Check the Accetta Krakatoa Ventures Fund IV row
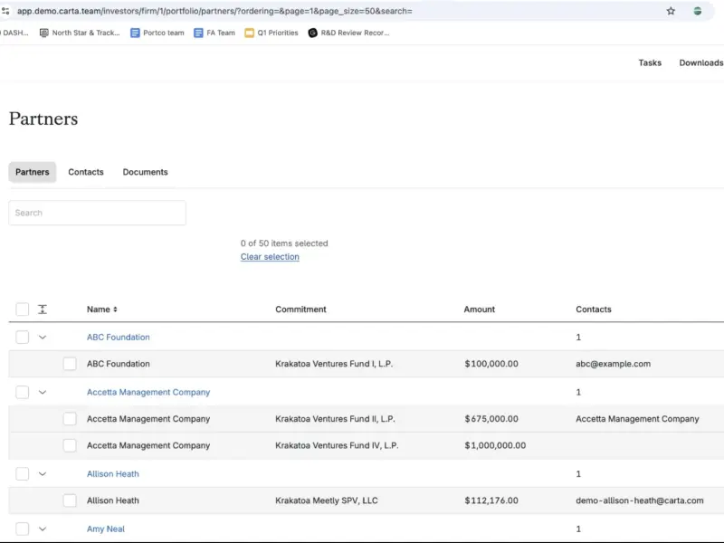This screenshot has height=543, width=724. point(70,445)
